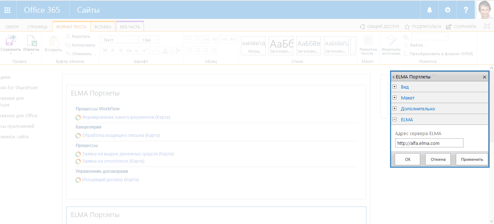Set right-to-left text direction
Screen dimensions: 494x224
click(x=233, y=40)
